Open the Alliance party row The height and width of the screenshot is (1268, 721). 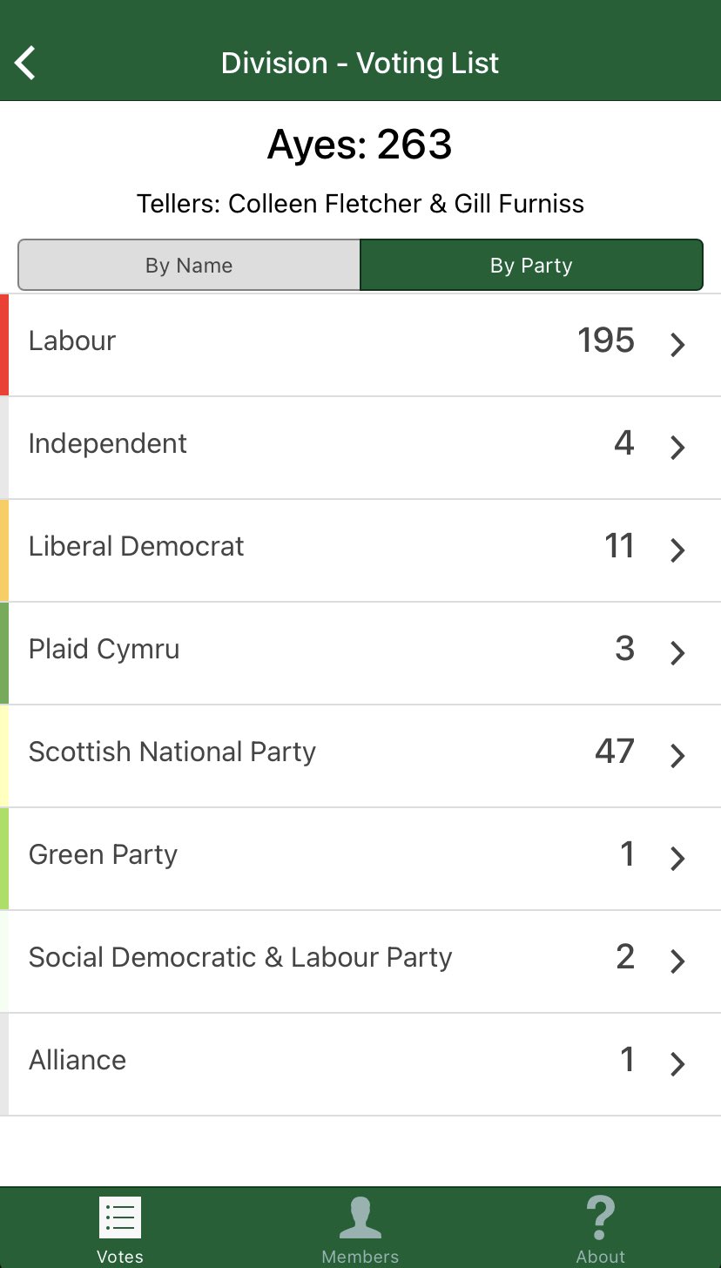360,1064
